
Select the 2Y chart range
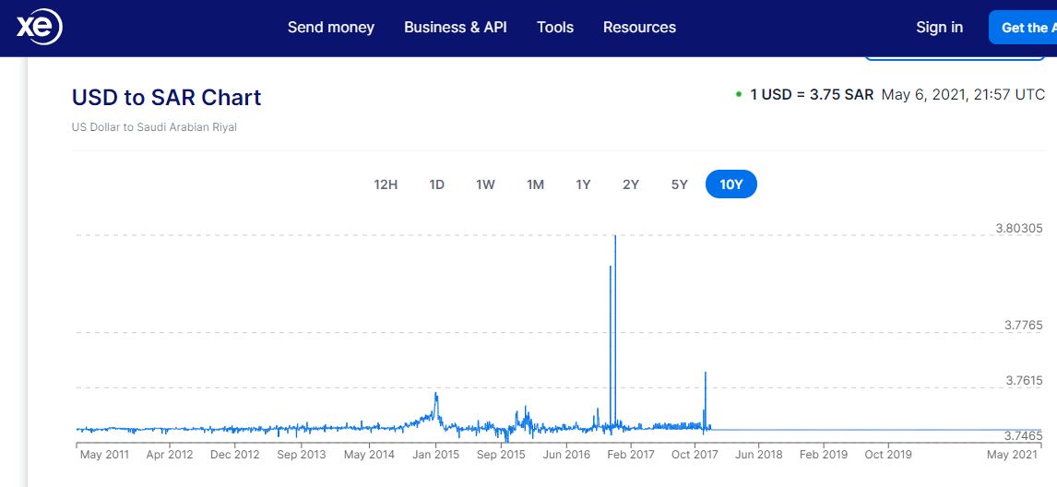[x=631, y=184]
